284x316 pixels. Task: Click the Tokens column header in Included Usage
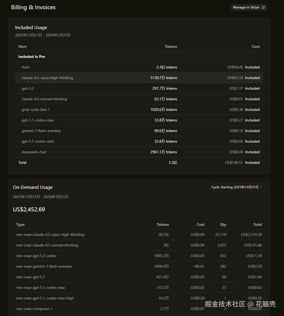click(171, 46)
